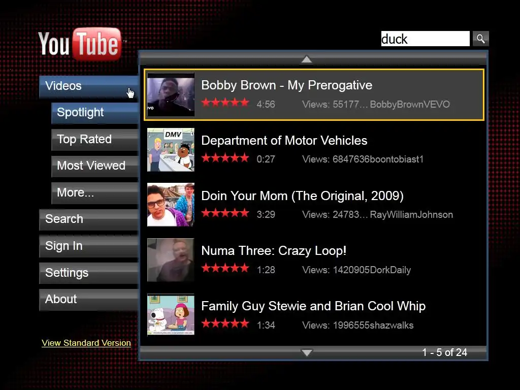Open Department of Motor Vehicles thumbnail
This screenshot has height=390, width=520.
171,150
